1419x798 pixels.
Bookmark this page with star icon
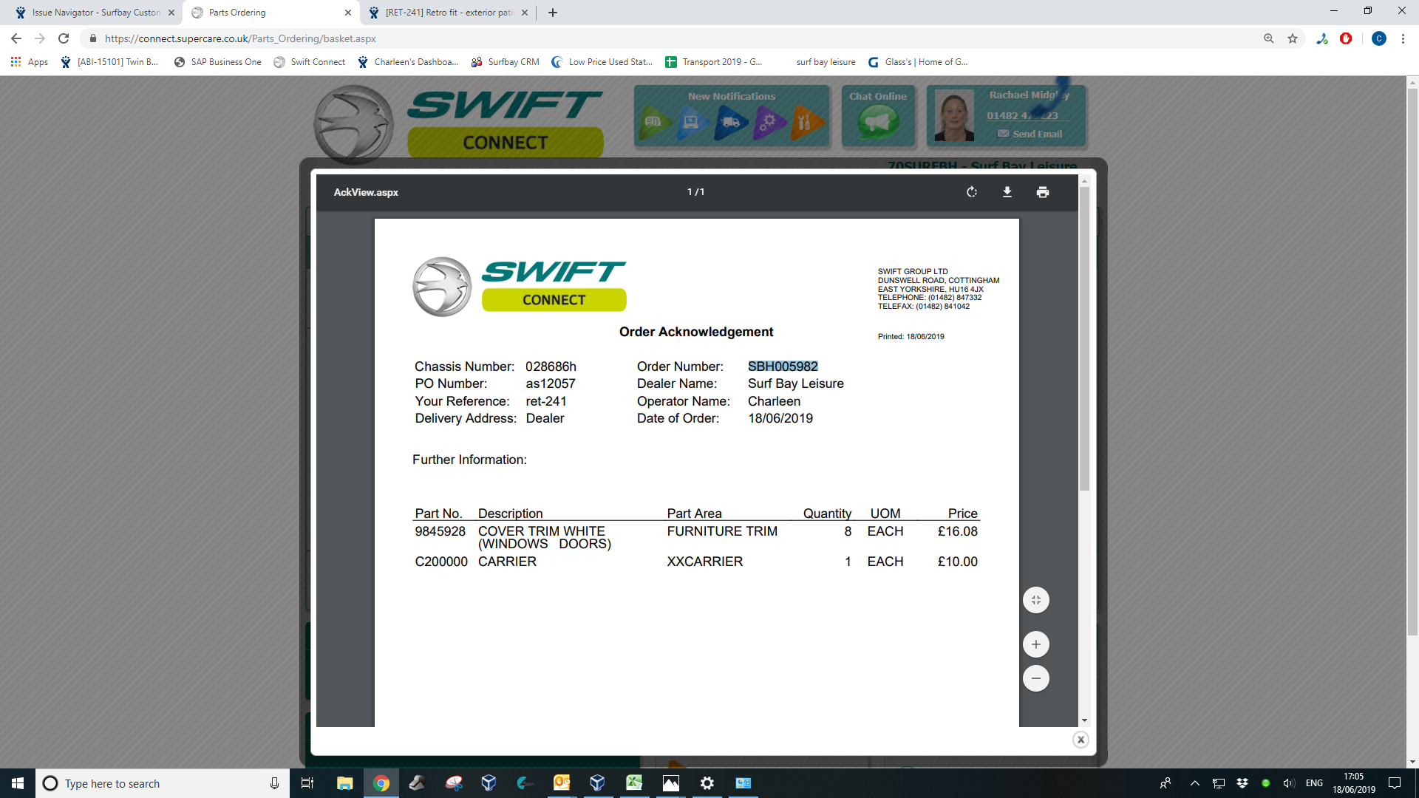(1293, 38)
